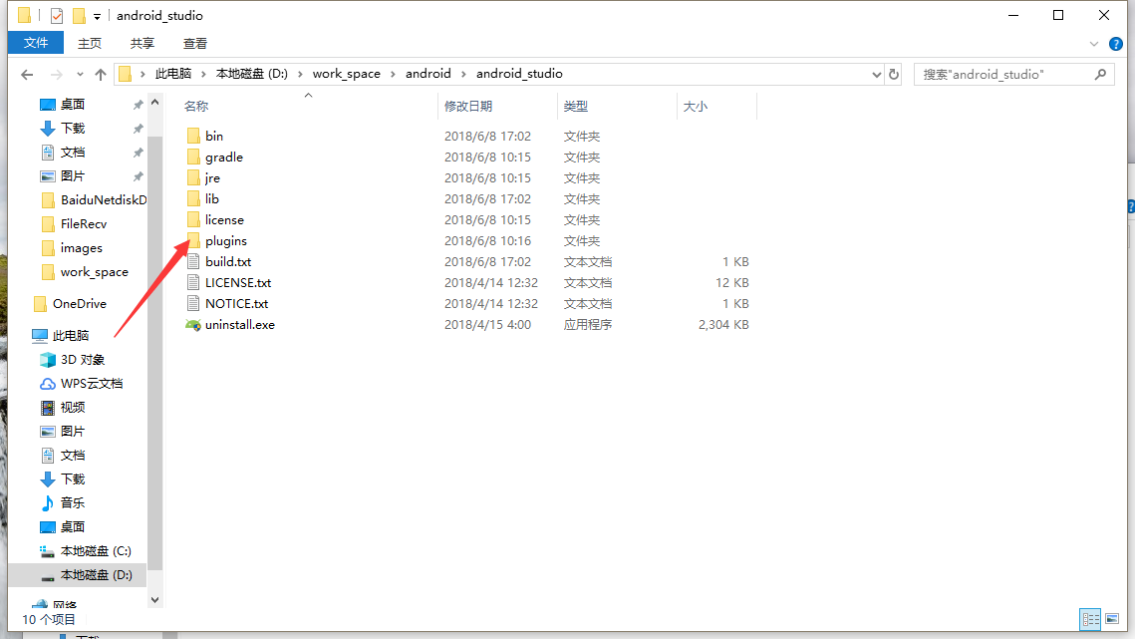Select the NOTICE.txt file icon
Image resolution: width=1135 pixels, height=639 pixels.
(193, 304)
